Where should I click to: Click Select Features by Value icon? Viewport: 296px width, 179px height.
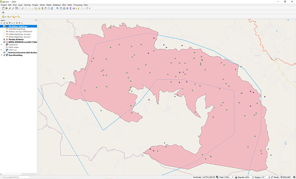[9, 17]
